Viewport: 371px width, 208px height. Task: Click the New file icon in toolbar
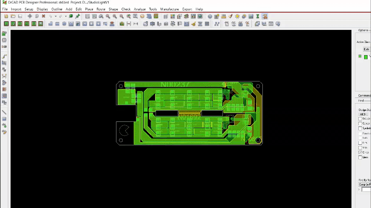tap(6, 16)
